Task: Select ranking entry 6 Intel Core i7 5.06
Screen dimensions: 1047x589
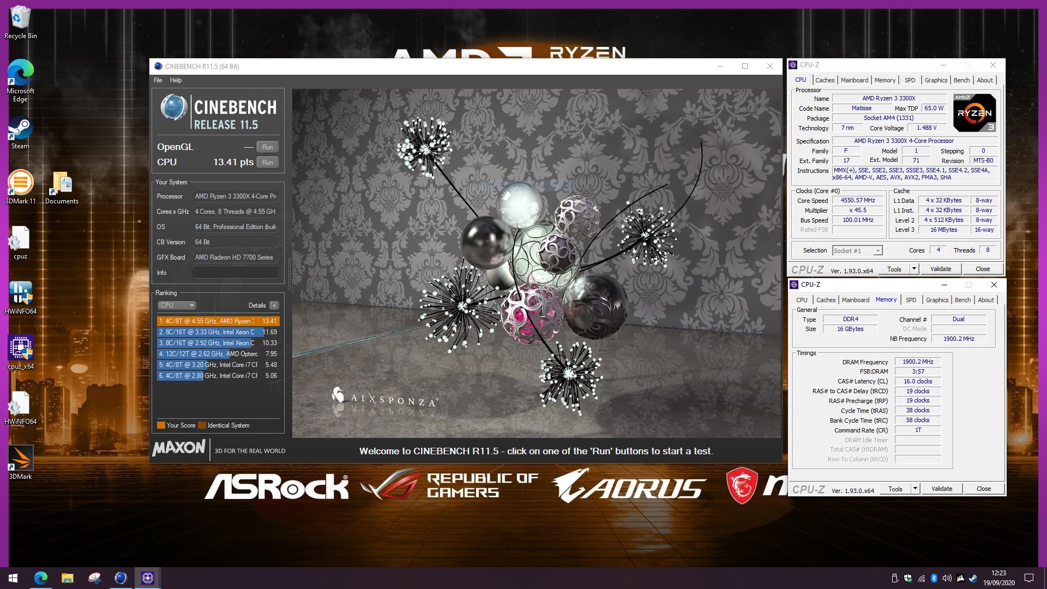Action: (218, 376)
